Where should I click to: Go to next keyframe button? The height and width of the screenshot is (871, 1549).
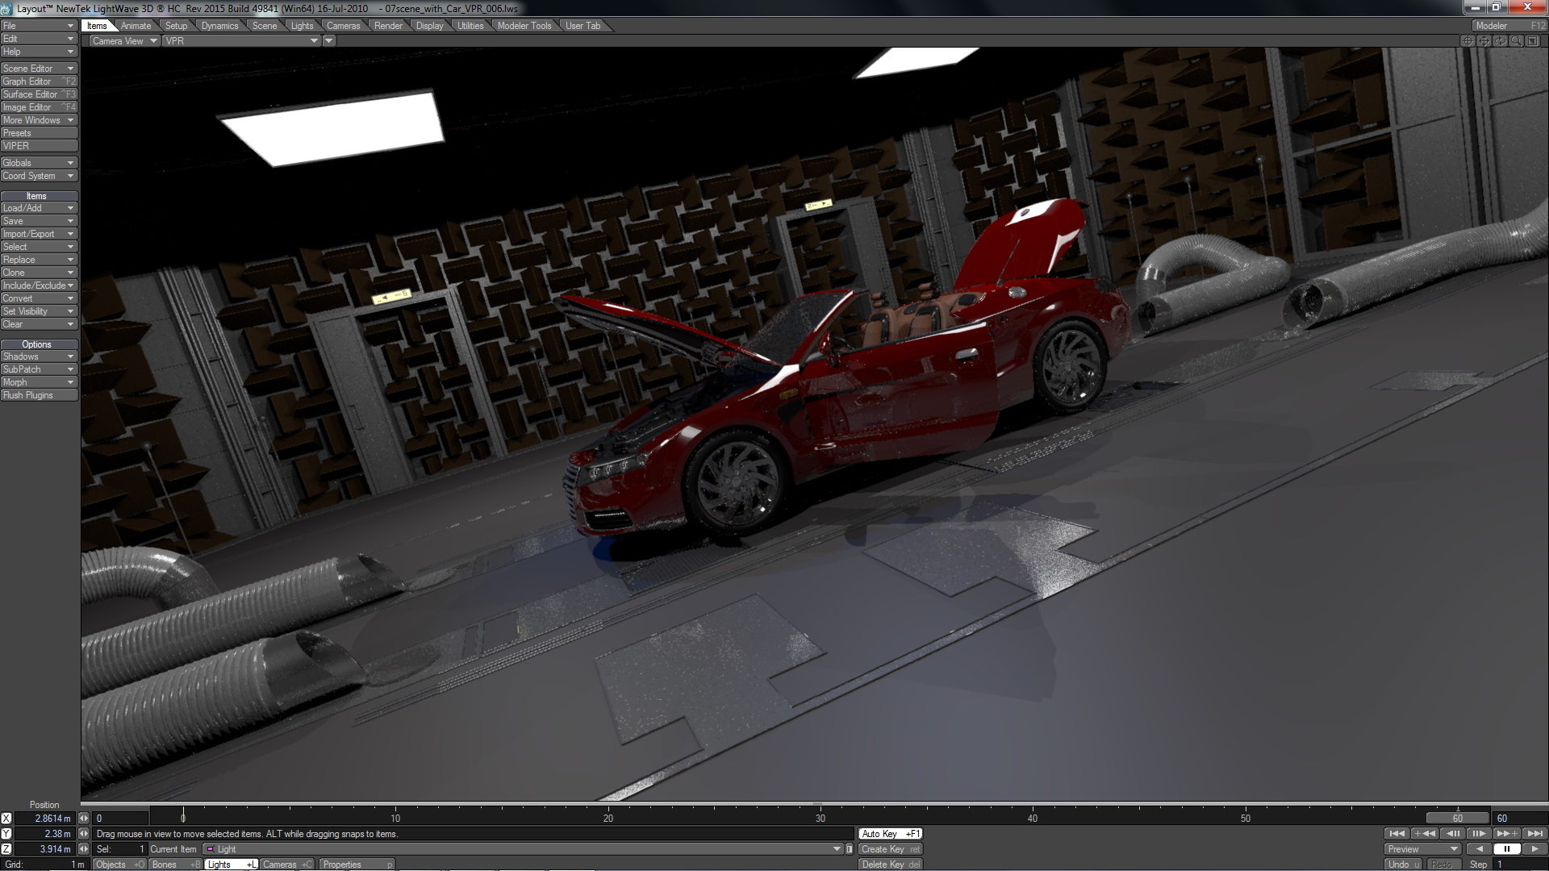click(1506, 834)
